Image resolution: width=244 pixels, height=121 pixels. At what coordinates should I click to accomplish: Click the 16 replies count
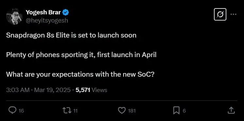21,111
